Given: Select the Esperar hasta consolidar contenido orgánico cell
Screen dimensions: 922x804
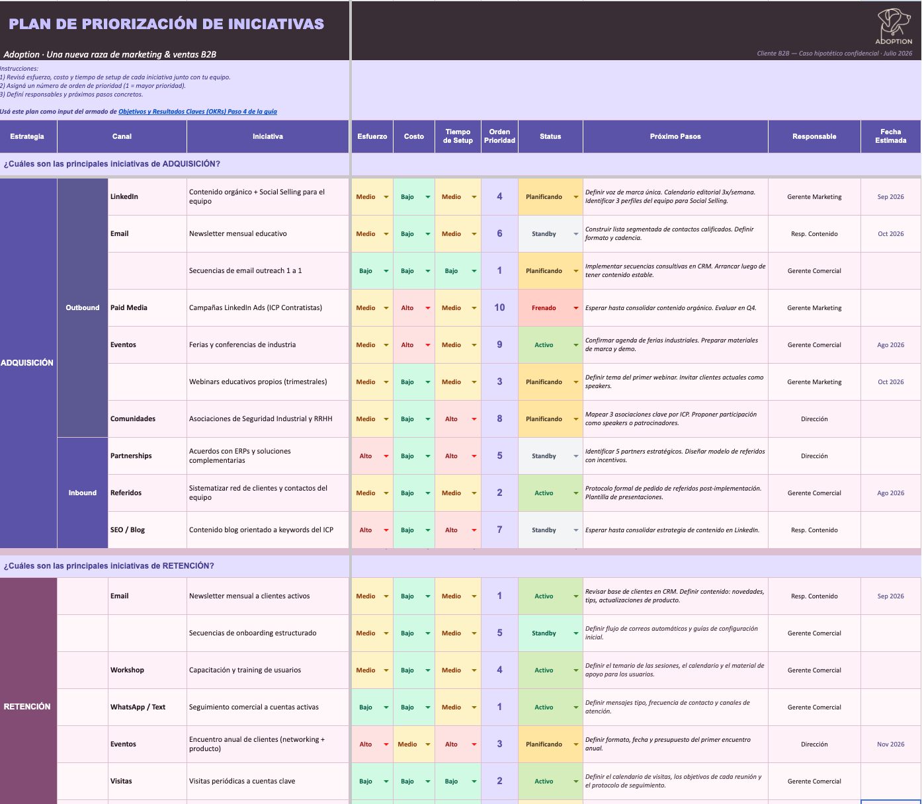Looking at the screenshot, I should point(675,308).
